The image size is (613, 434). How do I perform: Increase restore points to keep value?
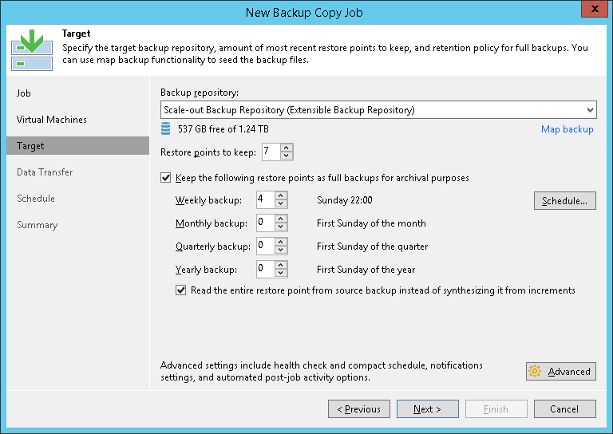click(287, 148)
